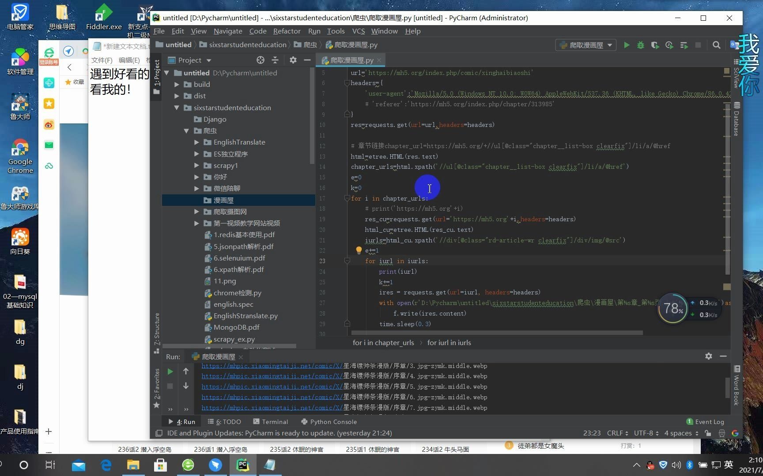Switch to Python Console tab
The width and height of the screenshot is (763, 476).
click(x=329, y=422)
